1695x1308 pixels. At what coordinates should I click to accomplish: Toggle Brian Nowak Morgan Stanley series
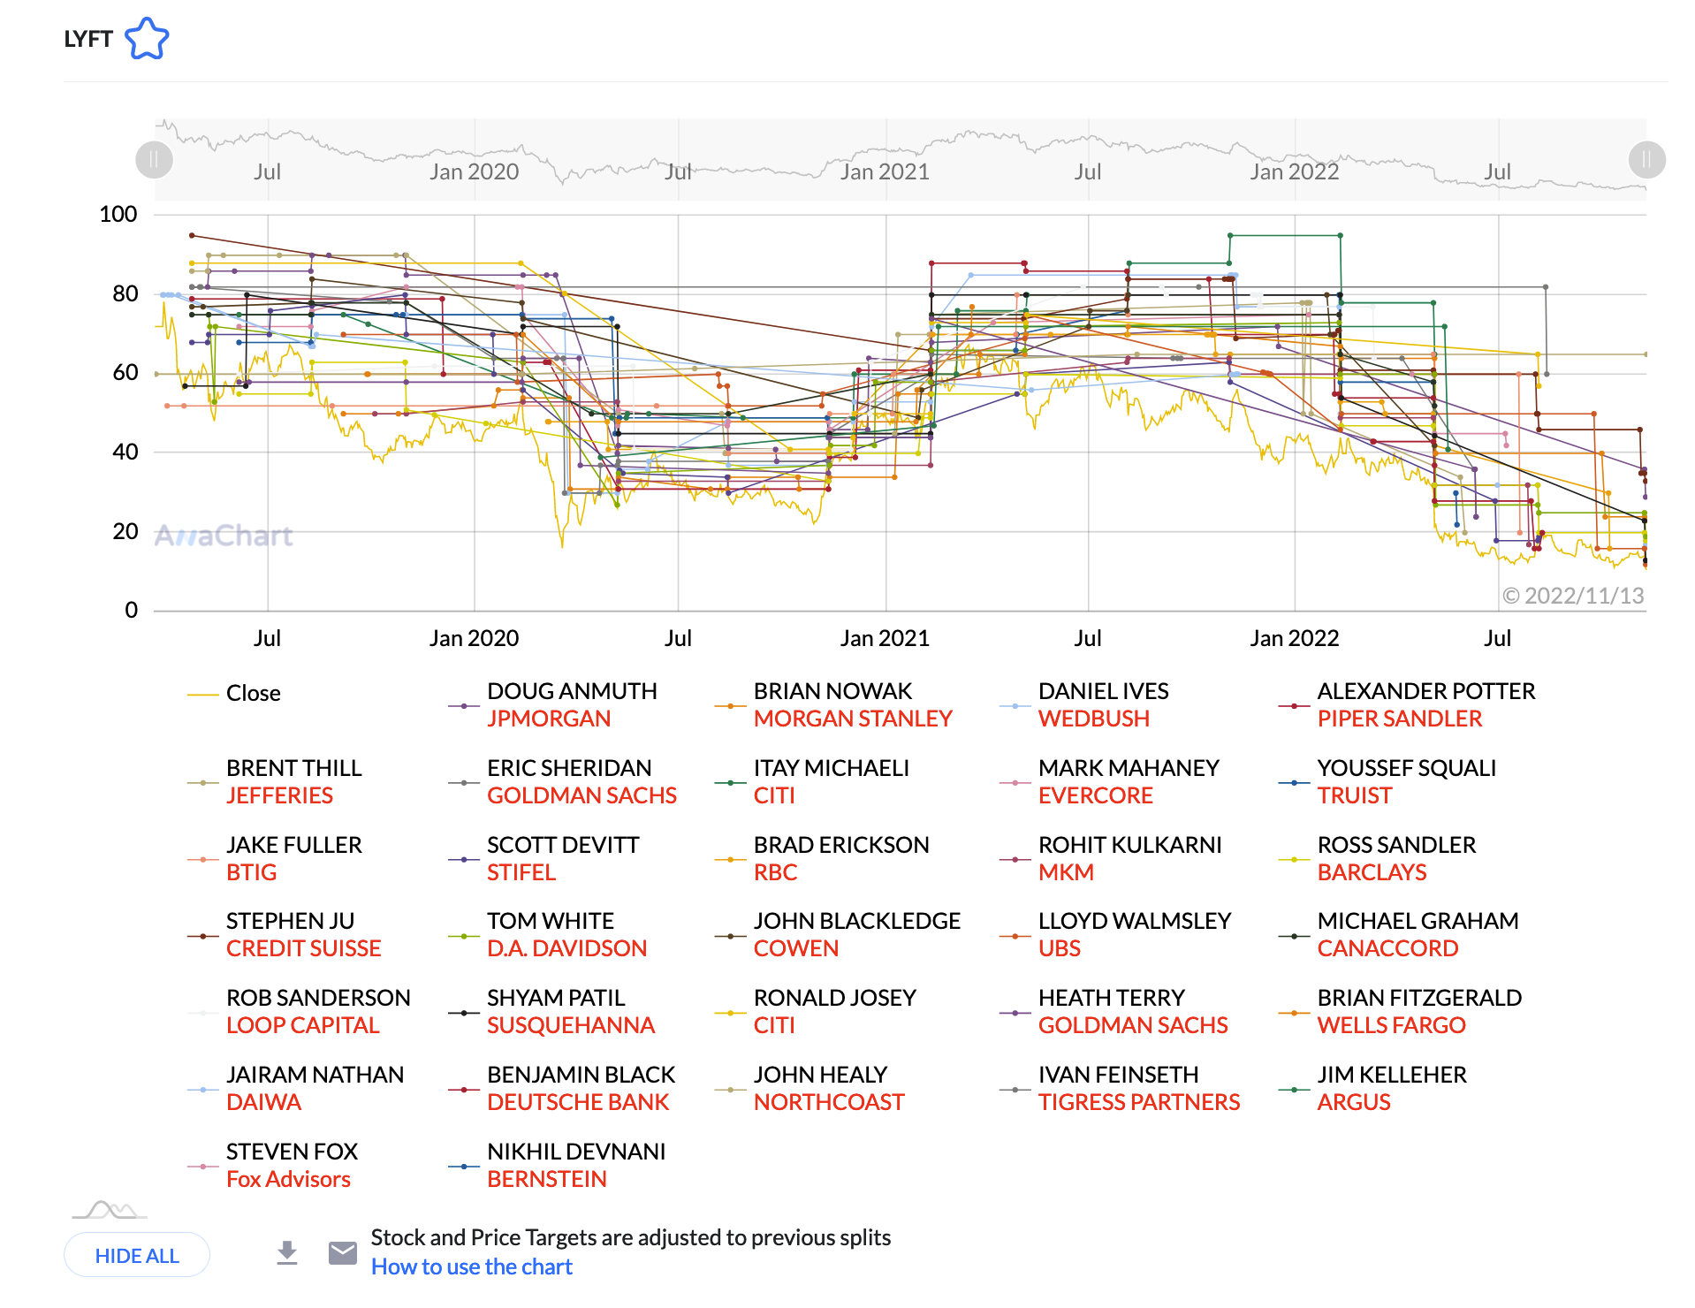pos(834,704)
